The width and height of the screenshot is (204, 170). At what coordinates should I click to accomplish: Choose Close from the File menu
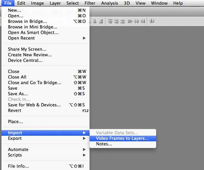click(x=46, y=71)
